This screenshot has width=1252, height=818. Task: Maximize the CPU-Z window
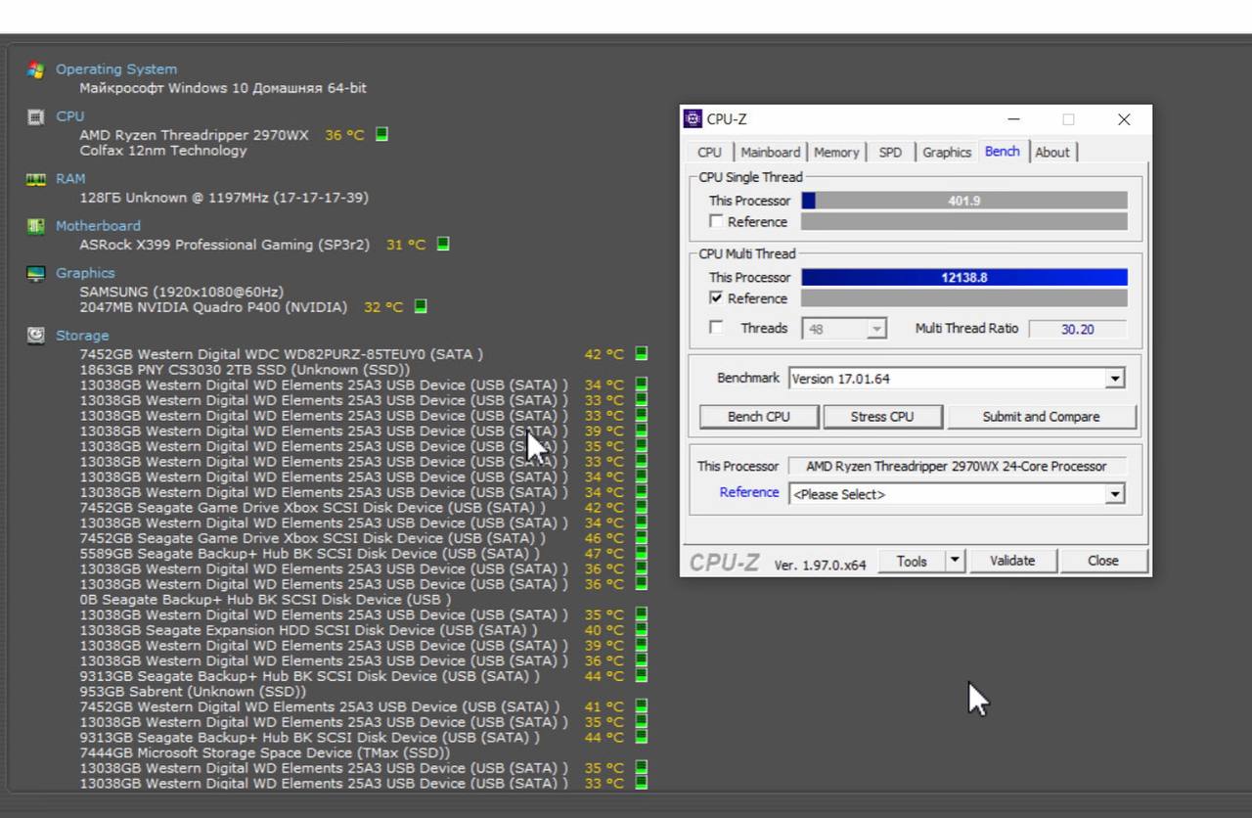(1068, 119)
